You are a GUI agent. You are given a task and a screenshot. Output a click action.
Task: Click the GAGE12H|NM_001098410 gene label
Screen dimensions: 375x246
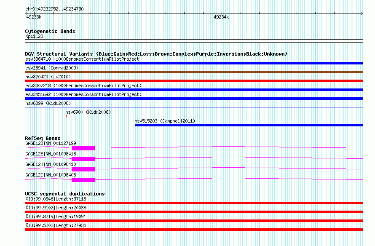[51, 164]
